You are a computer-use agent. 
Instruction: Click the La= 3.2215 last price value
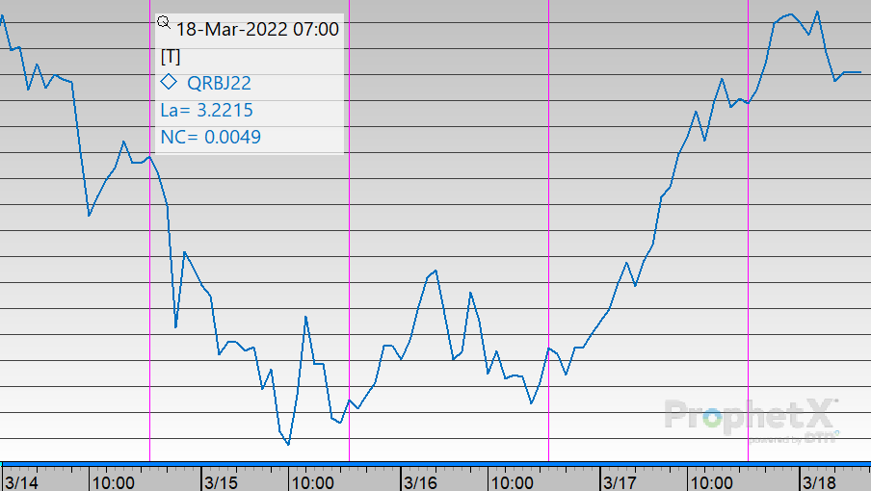point(206,110)
